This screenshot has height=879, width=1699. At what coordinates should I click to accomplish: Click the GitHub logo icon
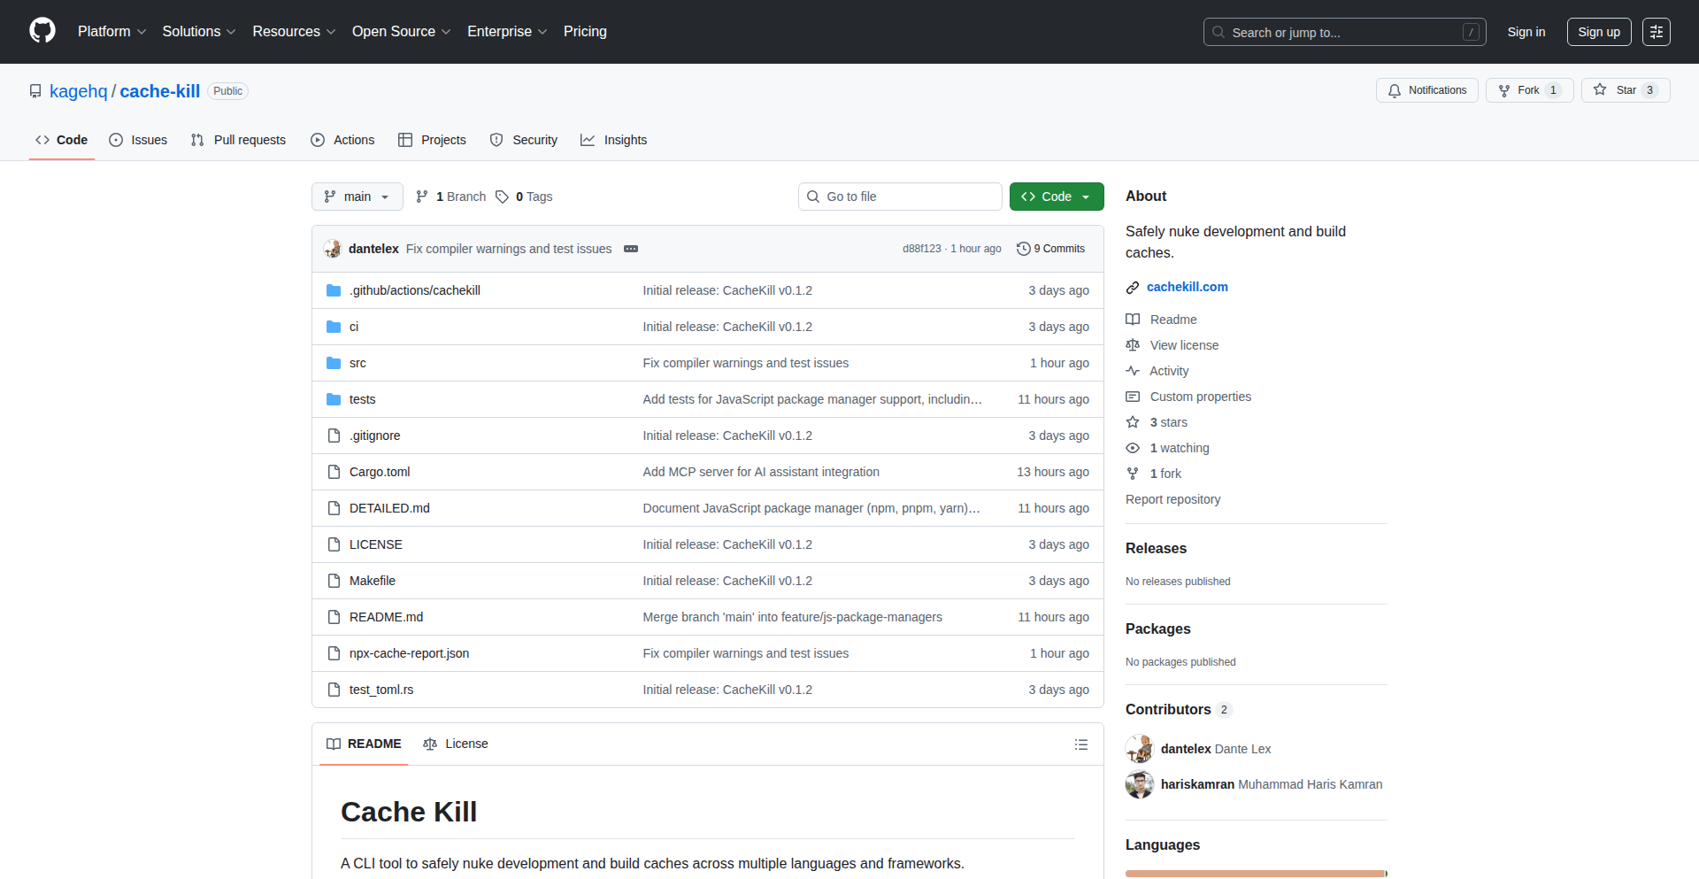tap(42, 31)
